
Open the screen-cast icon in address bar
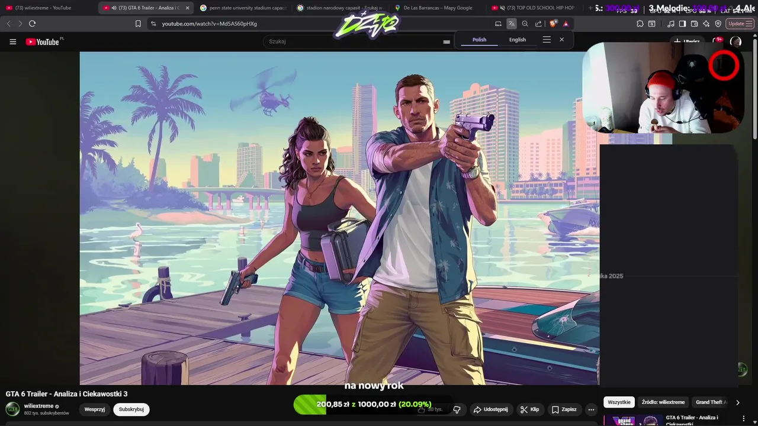click(x=498, y=24)
